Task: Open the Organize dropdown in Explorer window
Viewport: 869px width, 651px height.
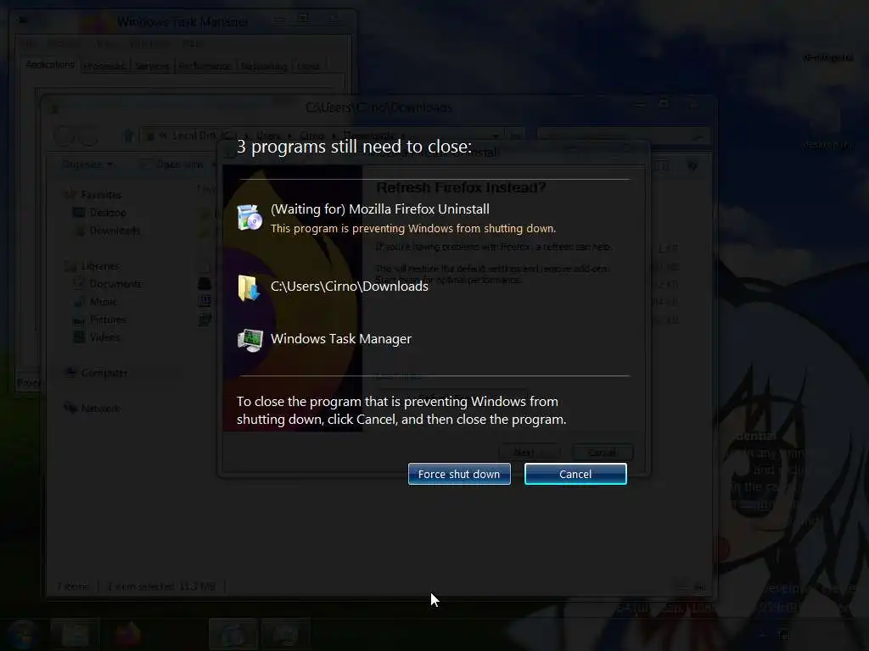Action: [x=87, y=164]
